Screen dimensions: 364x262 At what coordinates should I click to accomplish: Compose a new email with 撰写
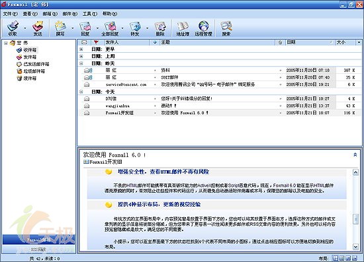click(60, 28)
